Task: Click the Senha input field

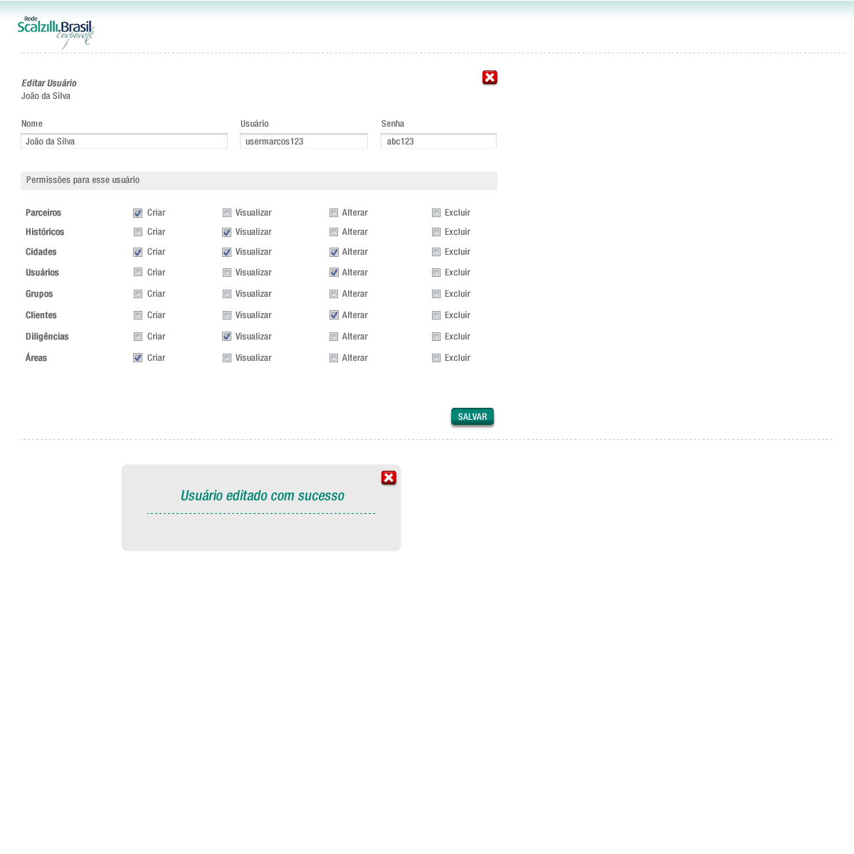Action: (438, 142)
